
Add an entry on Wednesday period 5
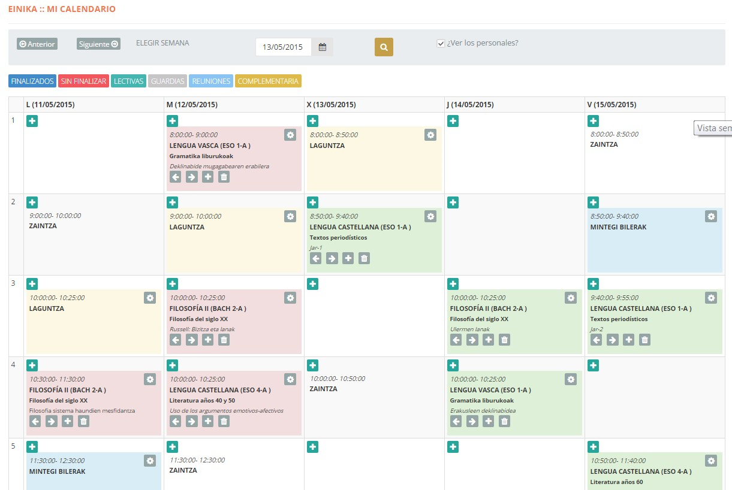click(313, 447)
